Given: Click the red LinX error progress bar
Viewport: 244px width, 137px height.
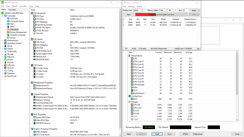Looking at the screenshot, I should 161,15.
